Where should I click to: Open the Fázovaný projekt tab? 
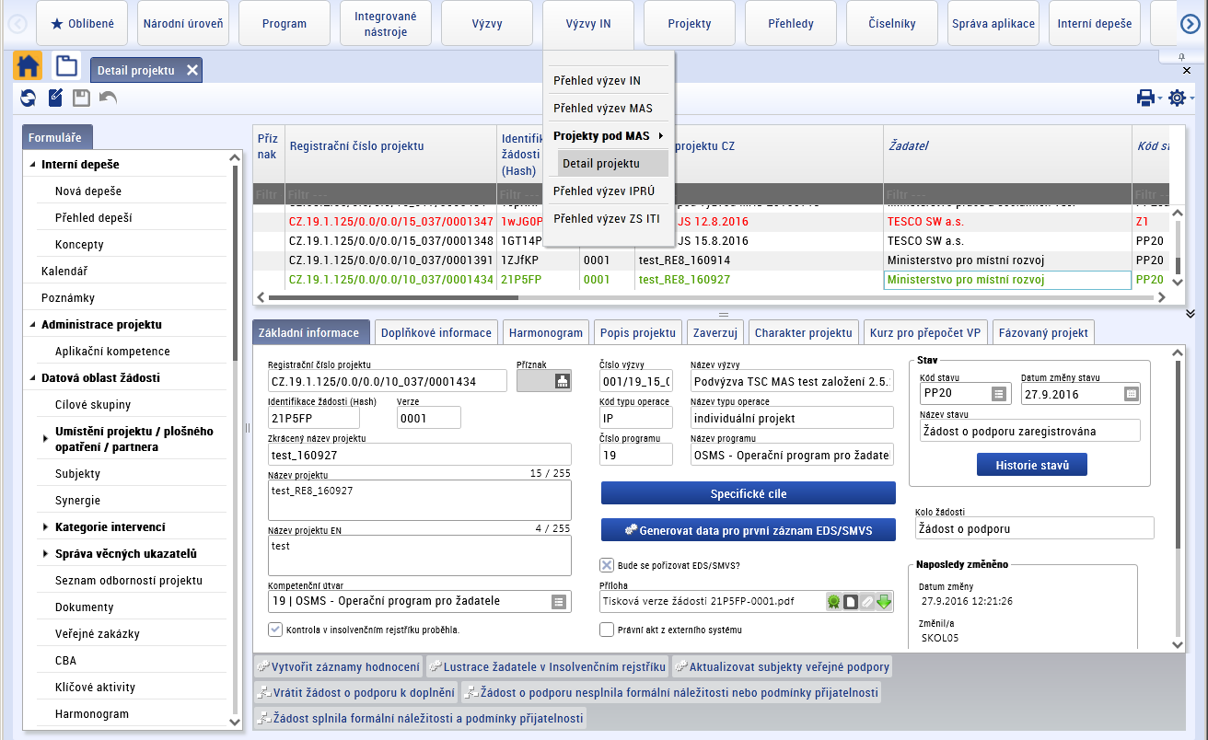point(1043,332)
